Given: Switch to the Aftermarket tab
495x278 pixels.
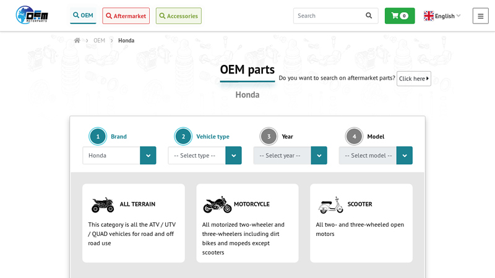Looking at the screenshot, I should click(126, 16).
